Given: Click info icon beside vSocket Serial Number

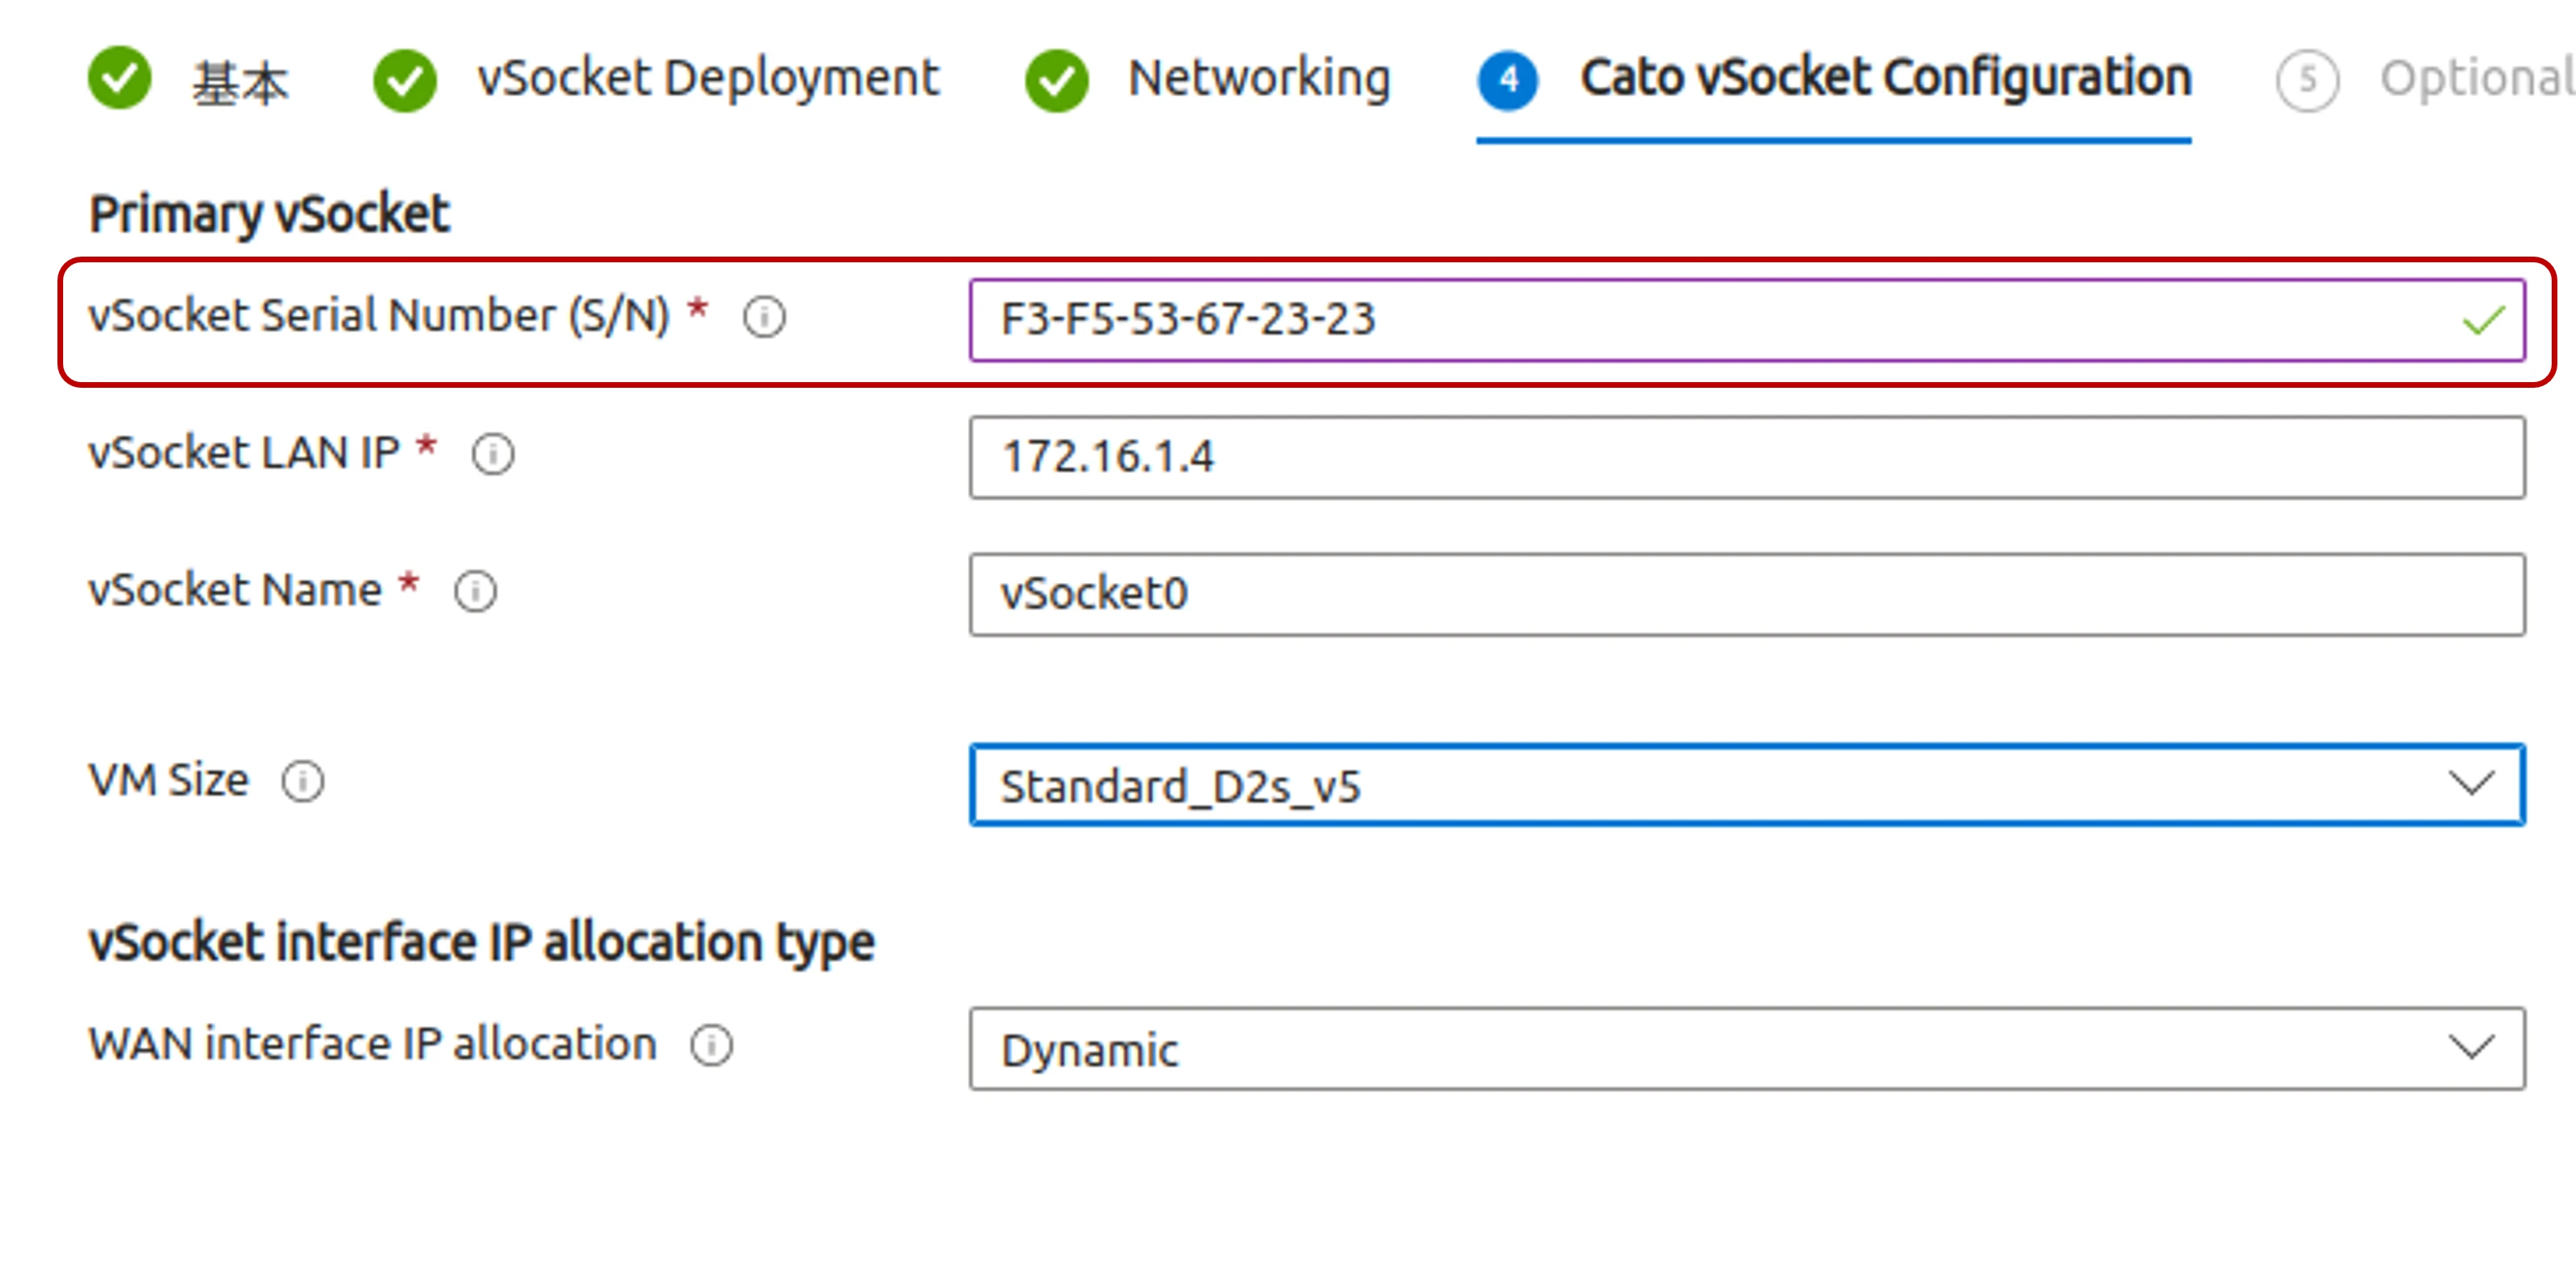Looking at the screenshot, I should [x=764, y=318].
